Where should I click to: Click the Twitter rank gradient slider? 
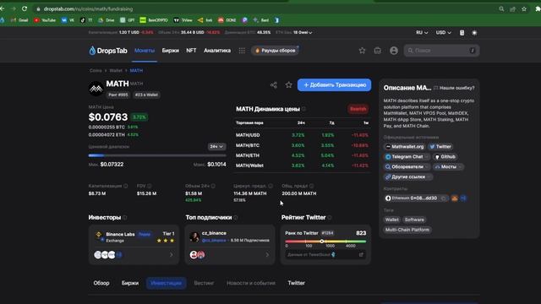tap(325, 242)
